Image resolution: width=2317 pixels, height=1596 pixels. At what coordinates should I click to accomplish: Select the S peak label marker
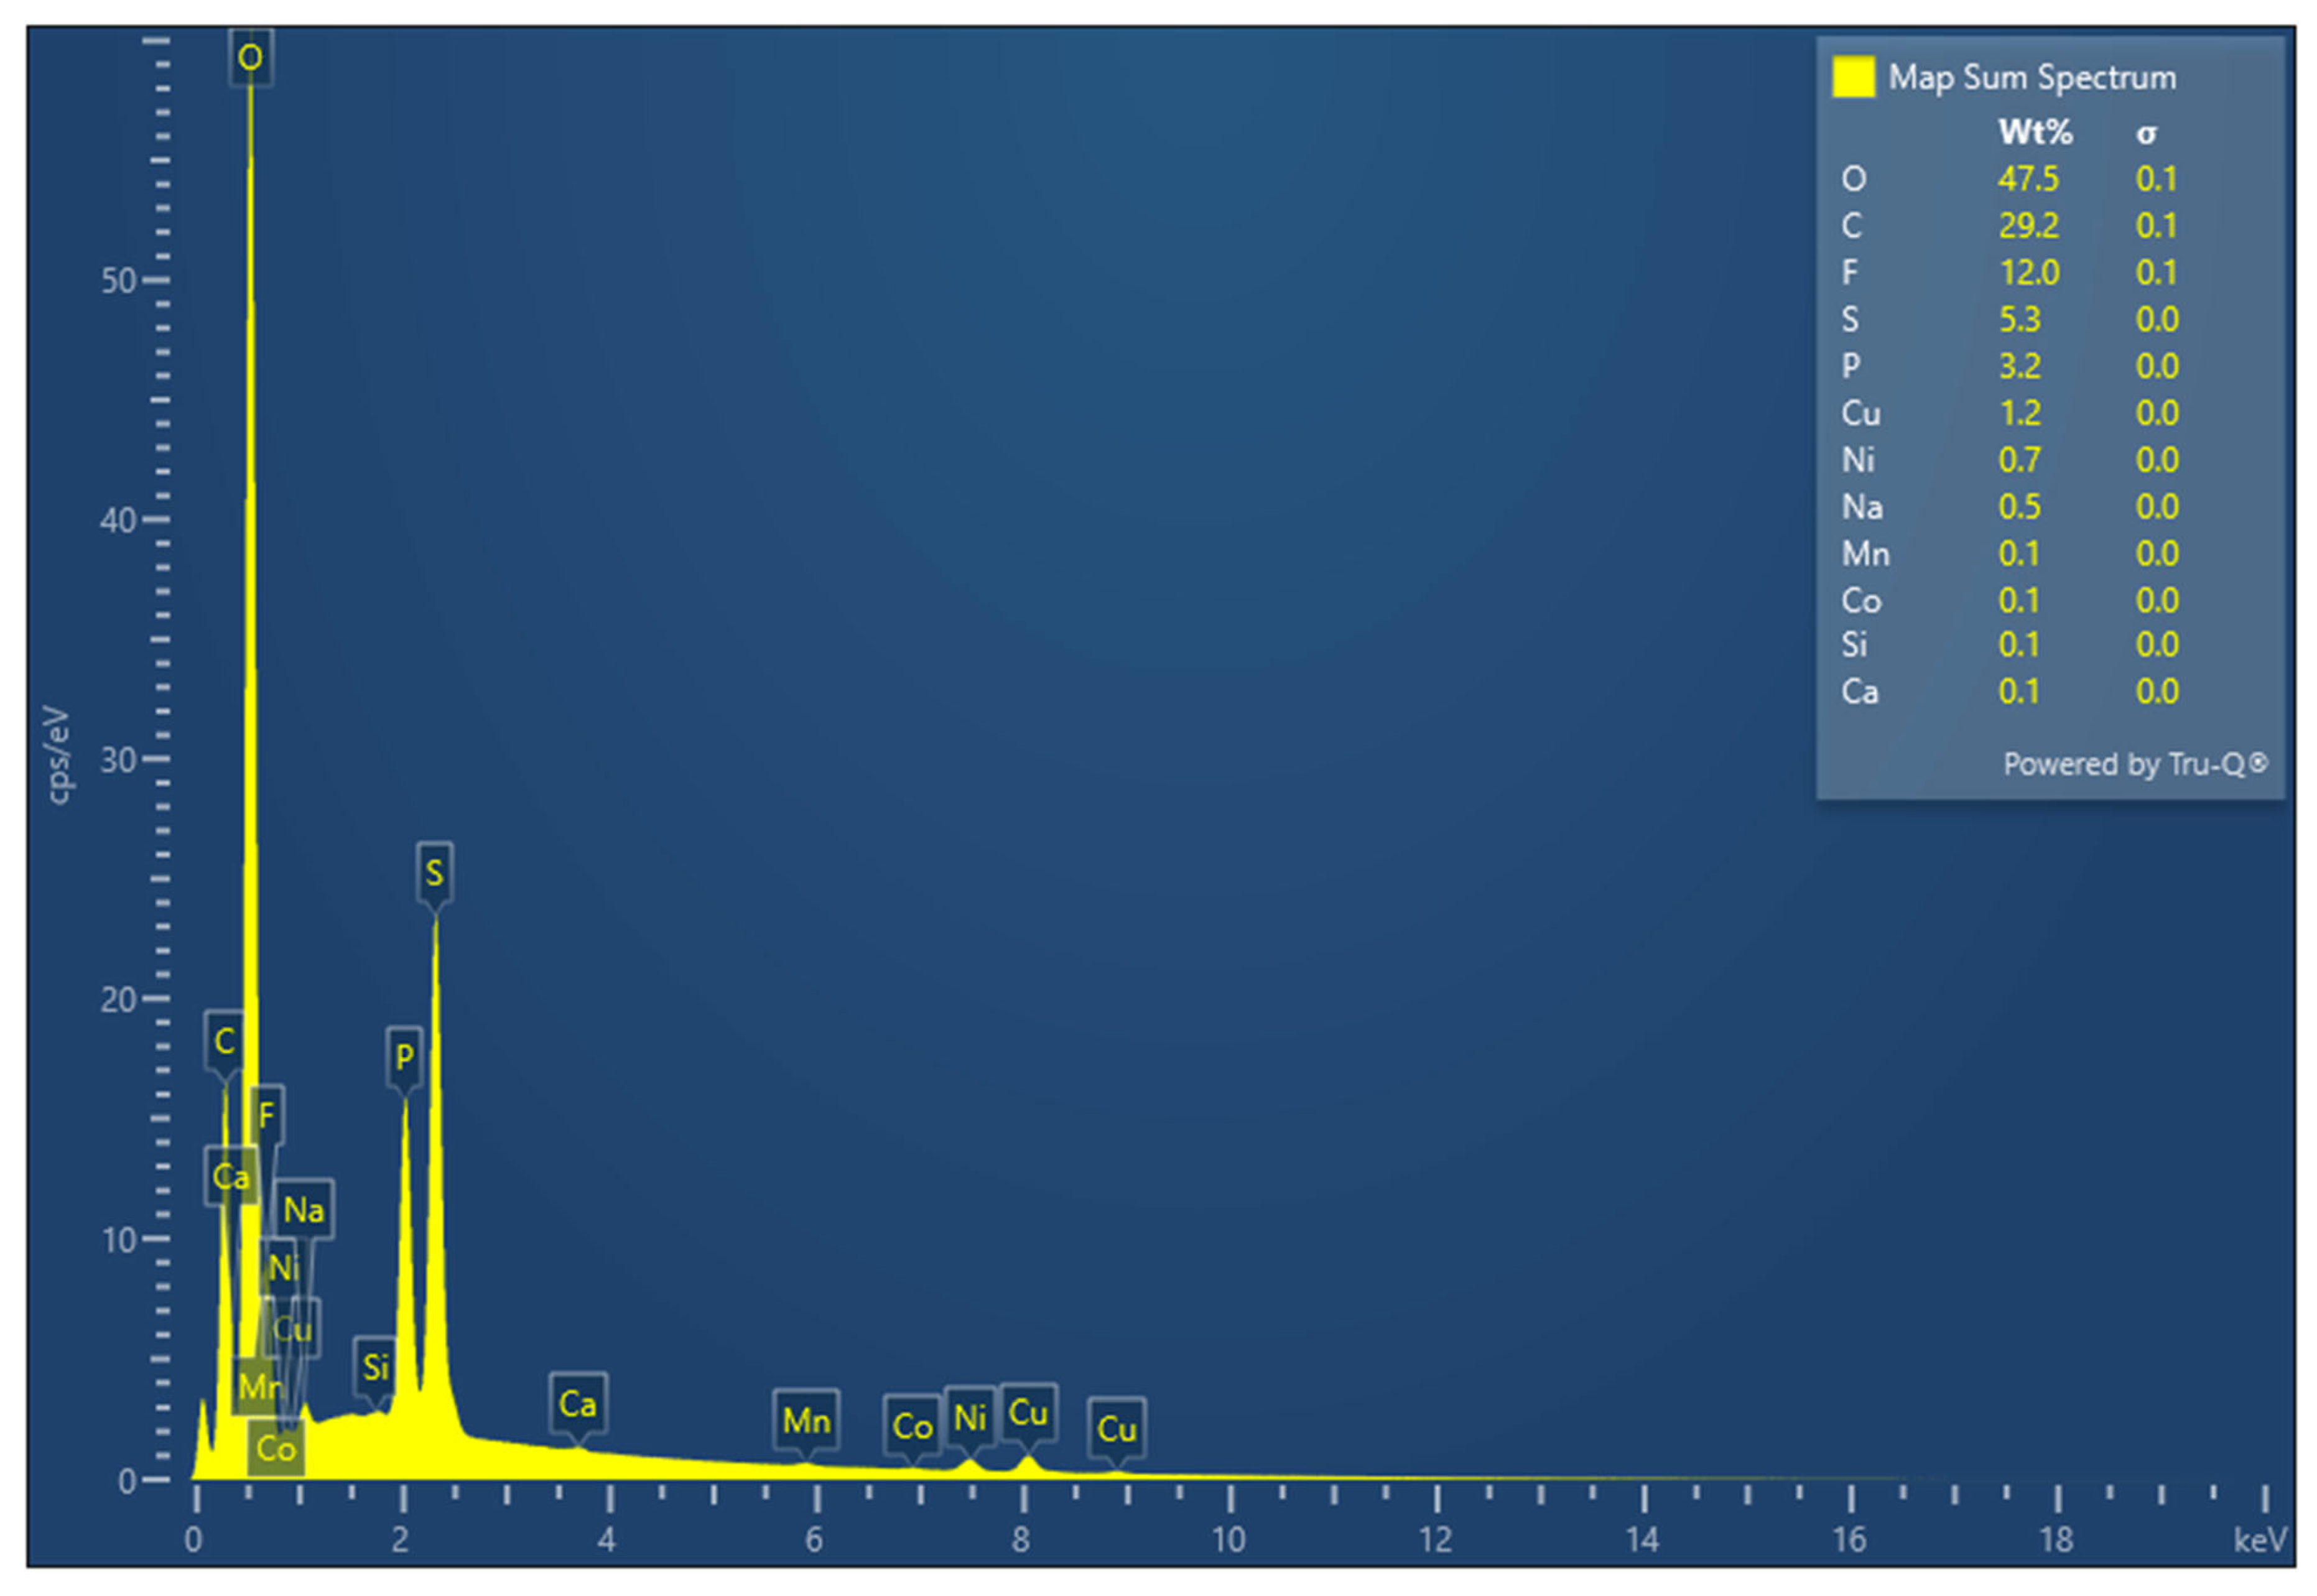coord(434,873)
